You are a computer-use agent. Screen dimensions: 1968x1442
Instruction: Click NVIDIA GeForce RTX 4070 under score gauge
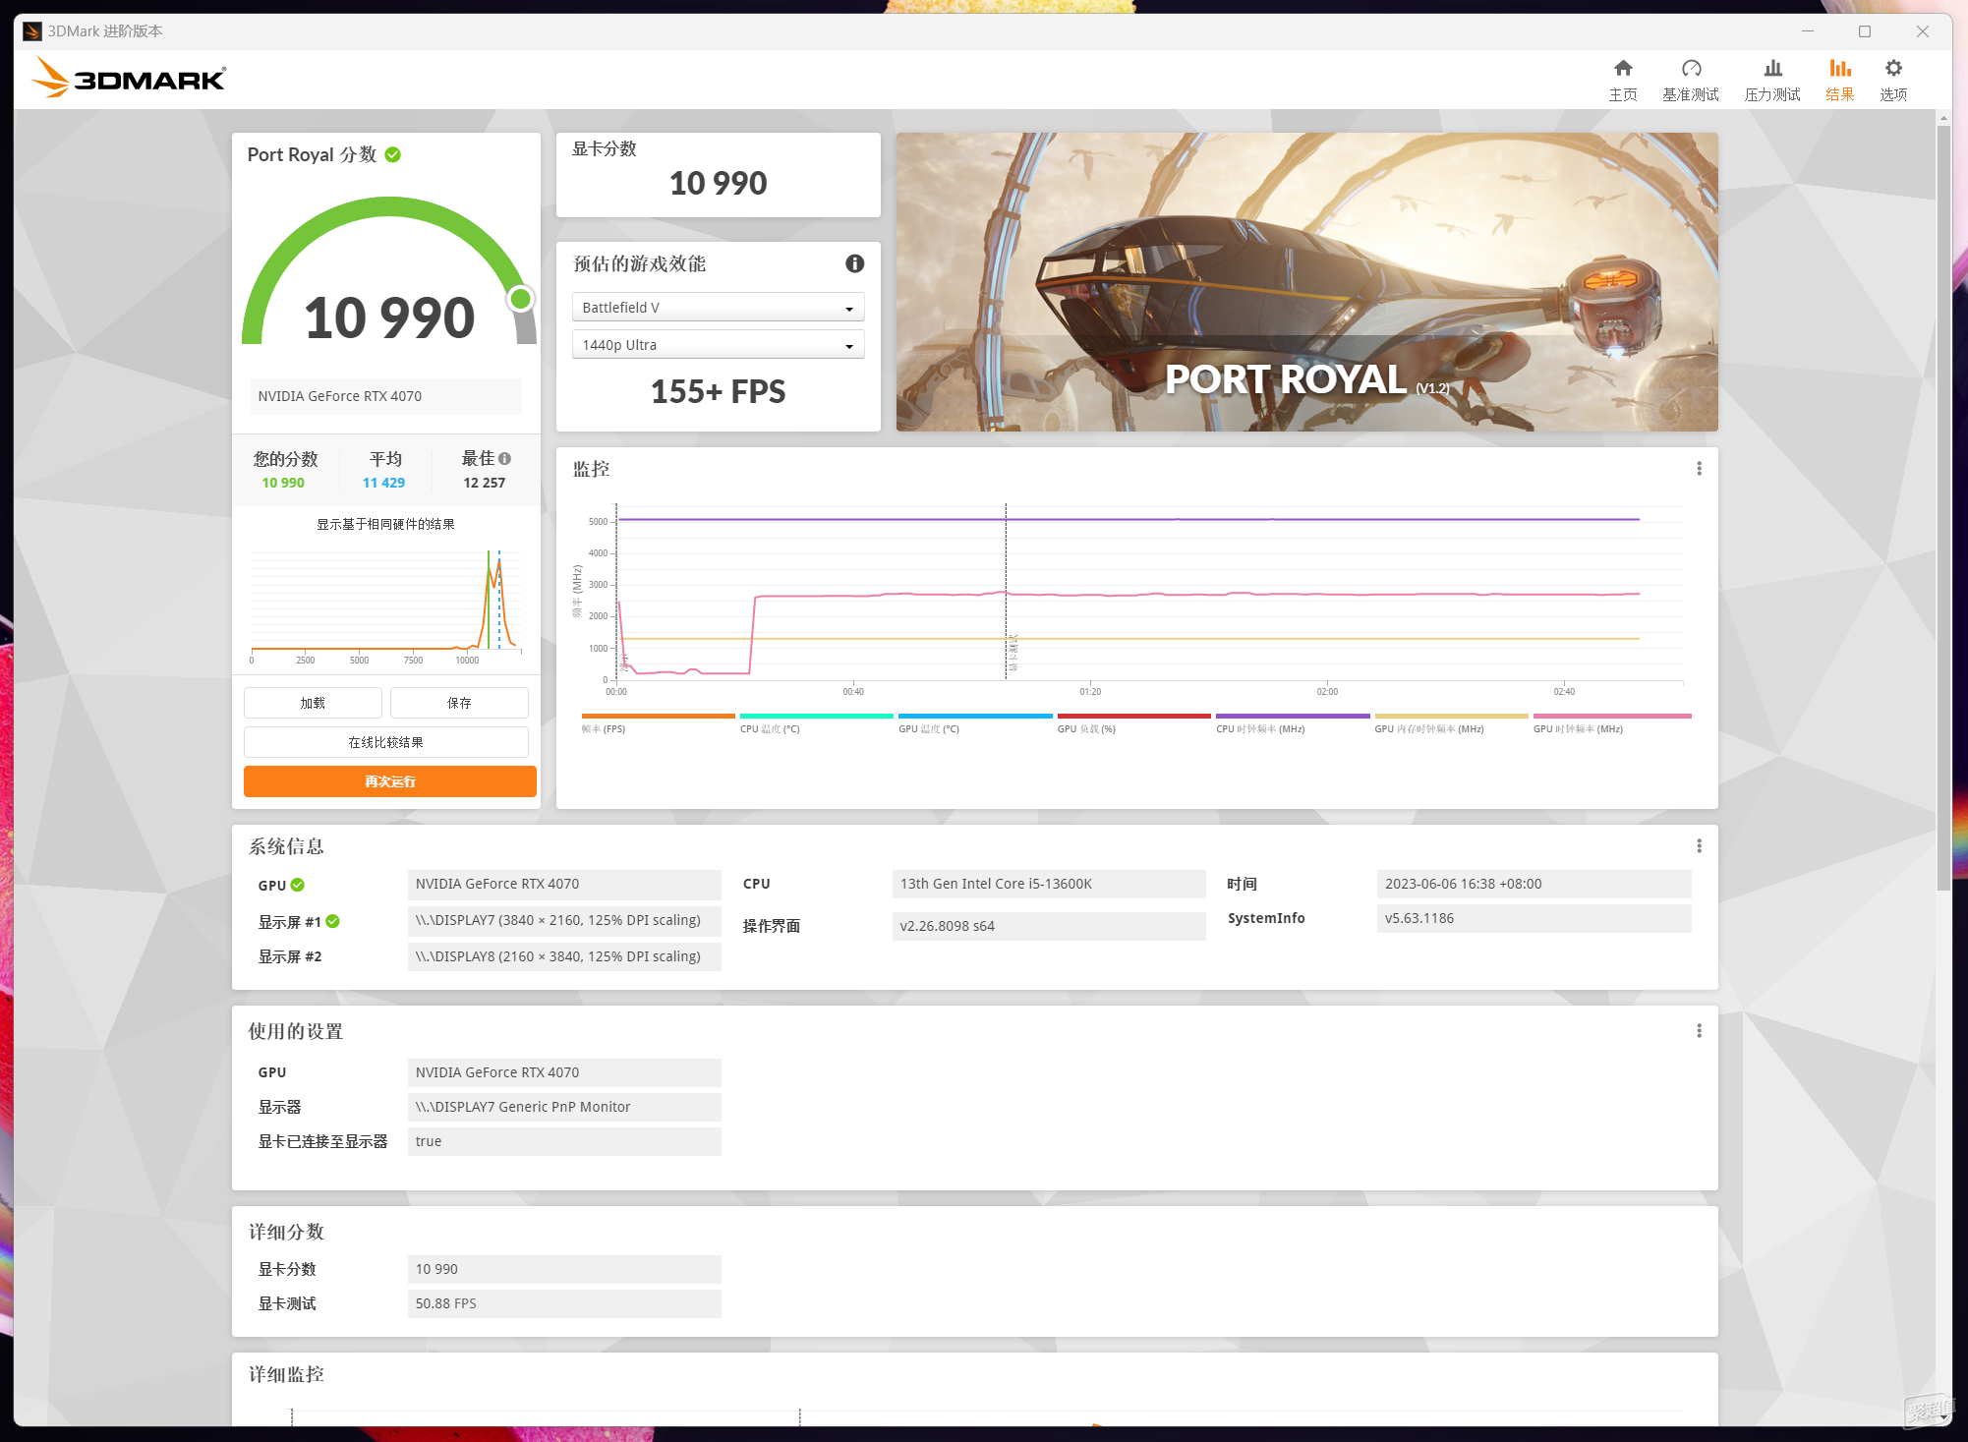(x=385, y=396)
